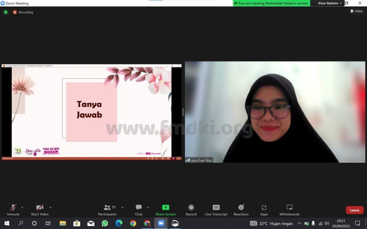Click the green encryption shield icon
The image size is (367, 229).
[x=6, y=12]
